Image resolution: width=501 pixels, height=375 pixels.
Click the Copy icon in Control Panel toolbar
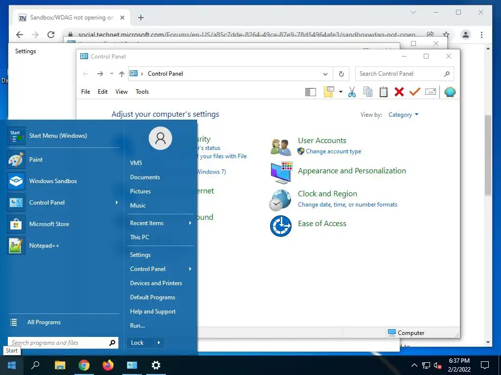pos(368,92)
